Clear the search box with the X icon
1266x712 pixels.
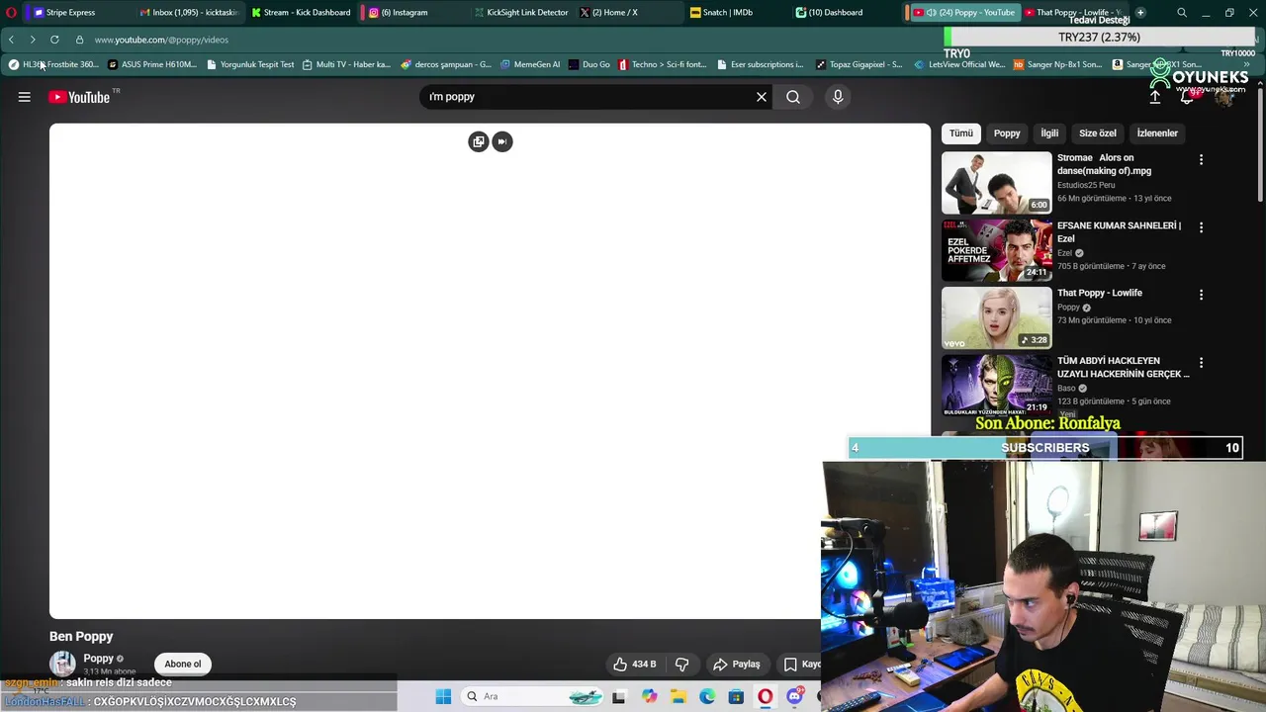(762, 97)
